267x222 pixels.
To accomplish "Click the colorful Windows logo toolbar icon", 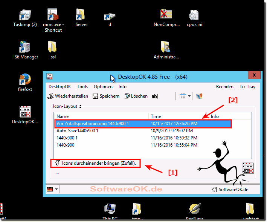I will [199, 96].
